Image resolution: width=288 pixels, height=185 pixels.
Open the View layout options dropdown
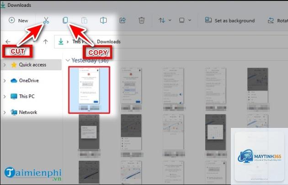pyautogui.click(x=185, y=20)
